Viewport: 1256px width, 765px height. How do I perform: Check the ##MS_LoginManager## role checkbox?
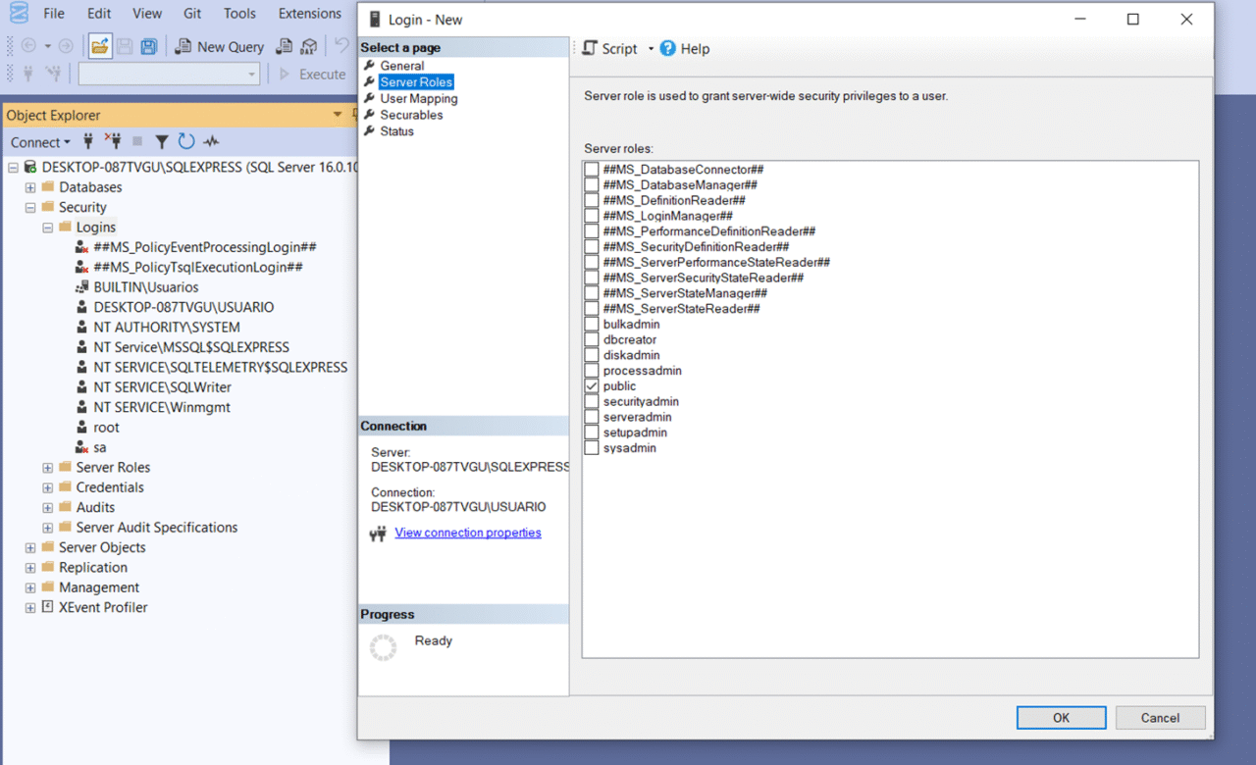click(592, 216)
